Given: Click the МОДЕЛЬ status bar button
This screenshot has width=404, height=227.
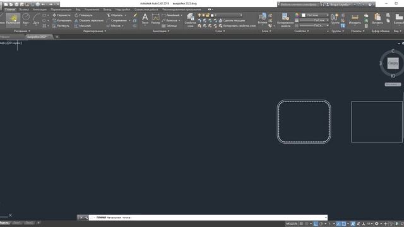Looking at the screenshot, I should pyautogui.click(x=292, y=224).
